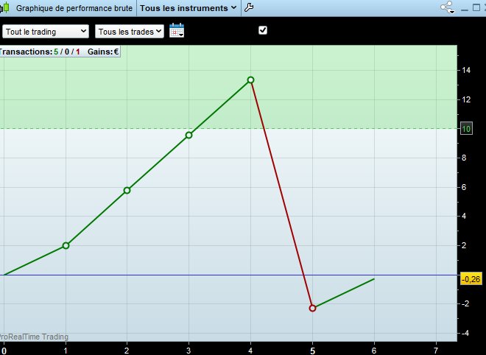This screenshot has width=486, height=355.
Task: Click x-axis label 6
Action: tap(374, 351)
